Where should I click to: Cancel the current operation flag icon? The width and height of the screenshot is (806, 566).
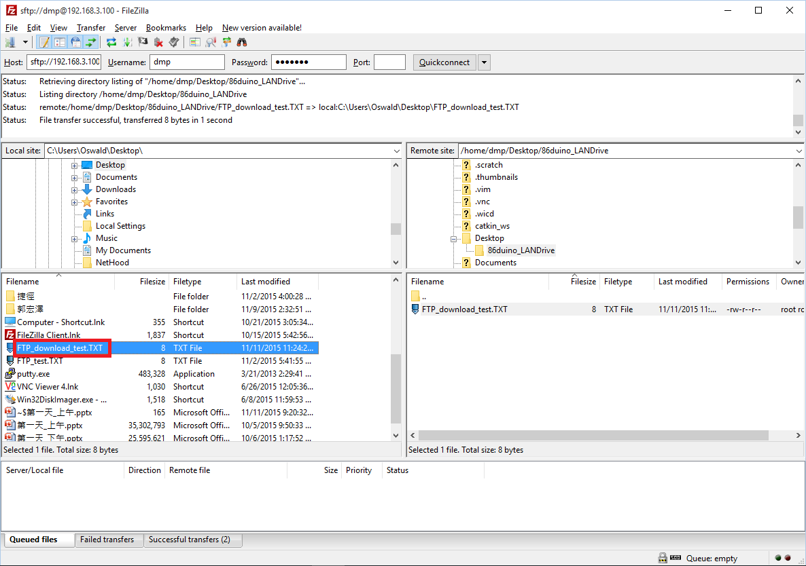[x=143, y=42]
